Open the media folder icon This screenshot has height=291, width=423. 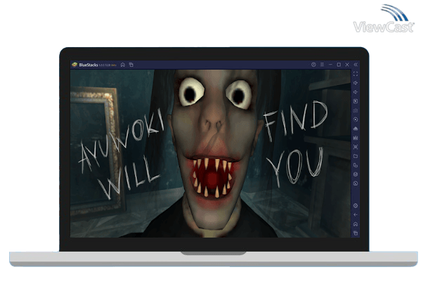(x=356, y=156)
